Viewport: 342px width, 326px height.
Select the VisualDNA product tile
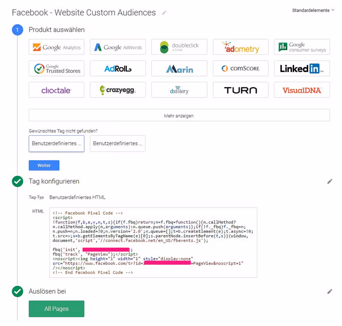coord(302,90)
